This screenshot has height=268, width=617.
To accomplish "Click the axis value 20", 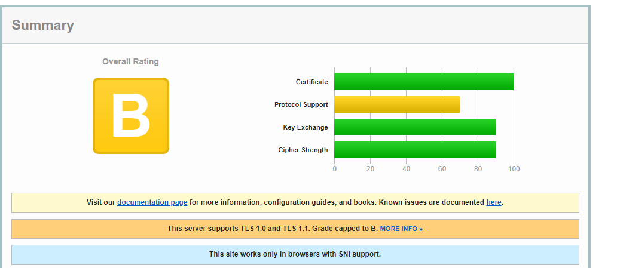I will pos(370,169).
